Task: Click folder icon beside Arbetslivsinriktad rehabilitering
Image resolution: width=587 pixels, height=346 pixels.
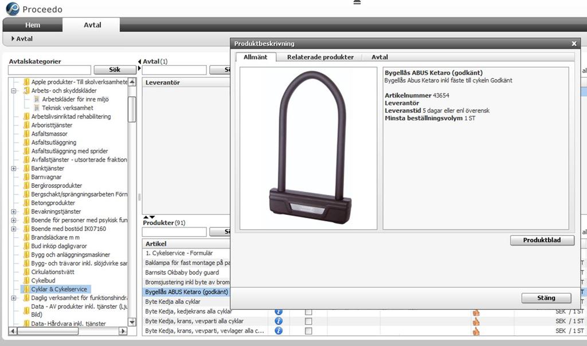Action: pos(26,116)
